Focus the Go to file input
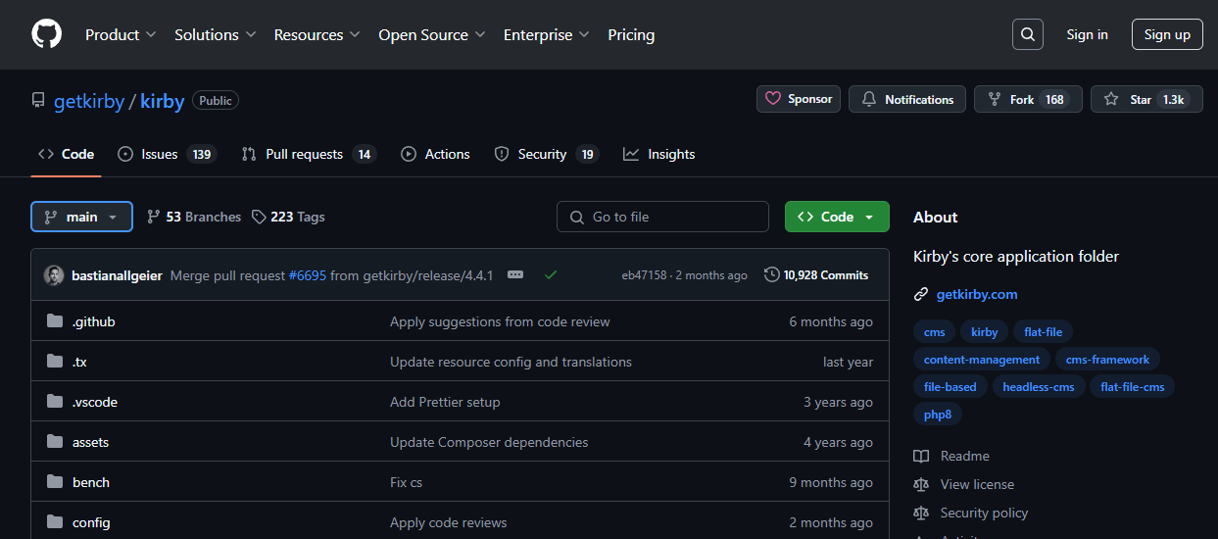The width and height of the screenshot is (1218, 539). (x=662, y=217)
